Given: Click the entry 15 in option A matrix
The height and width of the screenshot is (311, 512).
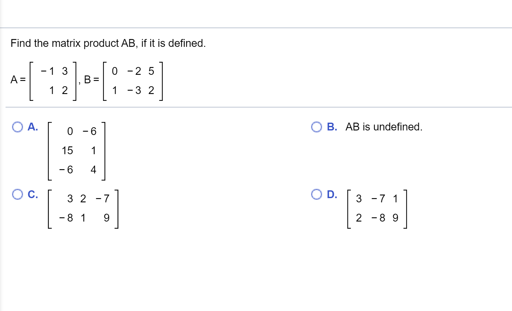Looking at the screenshot, I should point(68,150).
